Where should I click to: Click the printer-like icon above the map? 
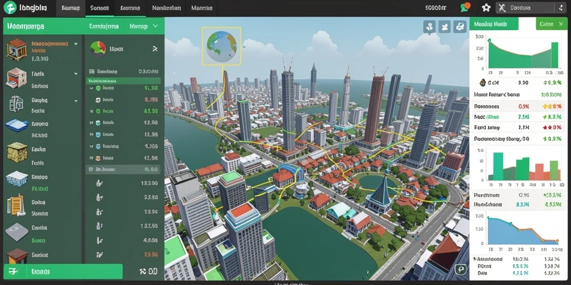click(460, 27)
